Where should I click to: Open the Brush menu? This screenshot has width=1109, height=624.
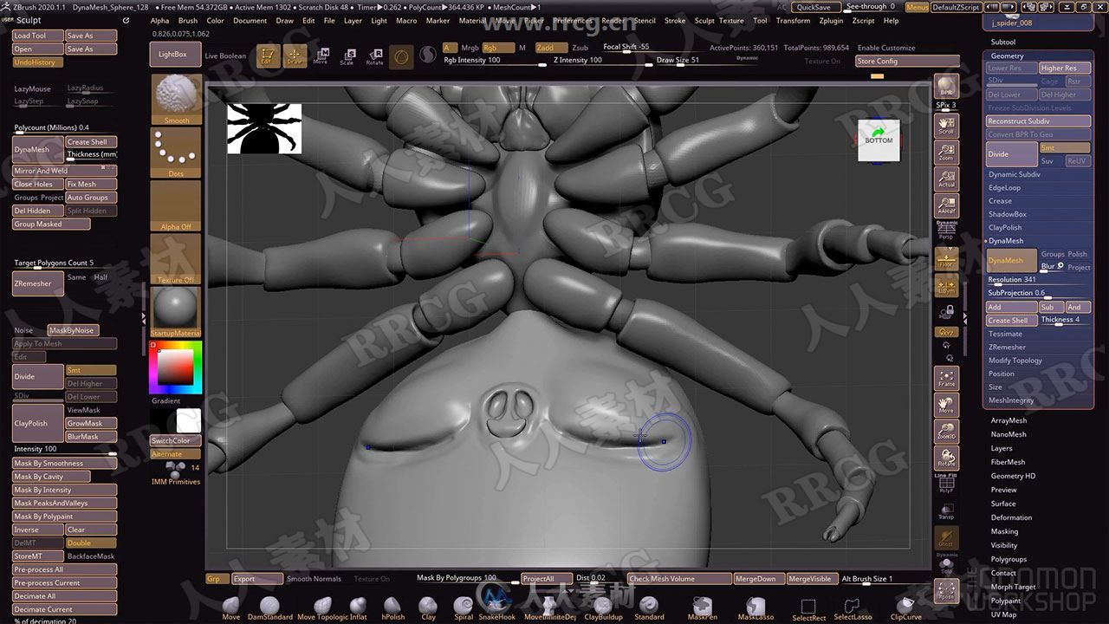pyautogui.click(x=188, y=21)
